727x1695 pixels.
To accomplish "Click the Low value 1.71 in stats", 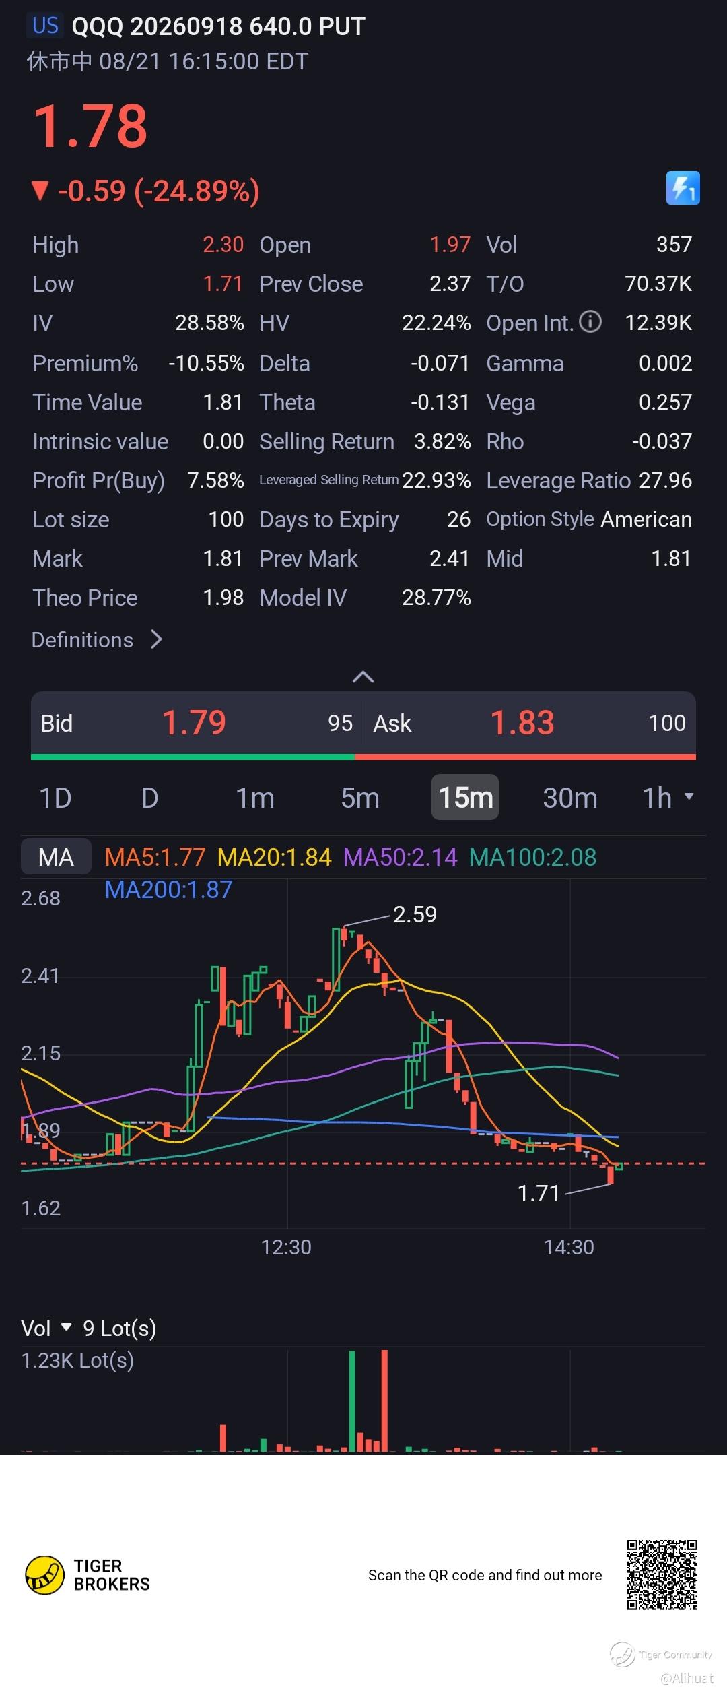I will pyautogui.click(x=223, y=283).
